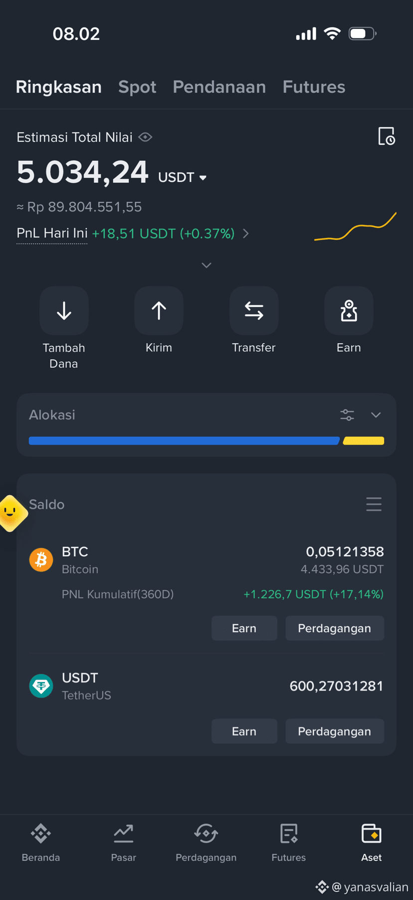Go to Beranda in bottom navigation

tap(41, 843)
